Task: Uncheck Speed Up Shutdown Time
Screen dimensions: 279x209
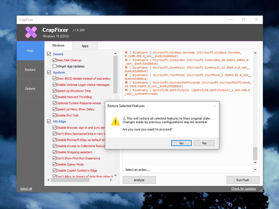Action: [54, 91]
